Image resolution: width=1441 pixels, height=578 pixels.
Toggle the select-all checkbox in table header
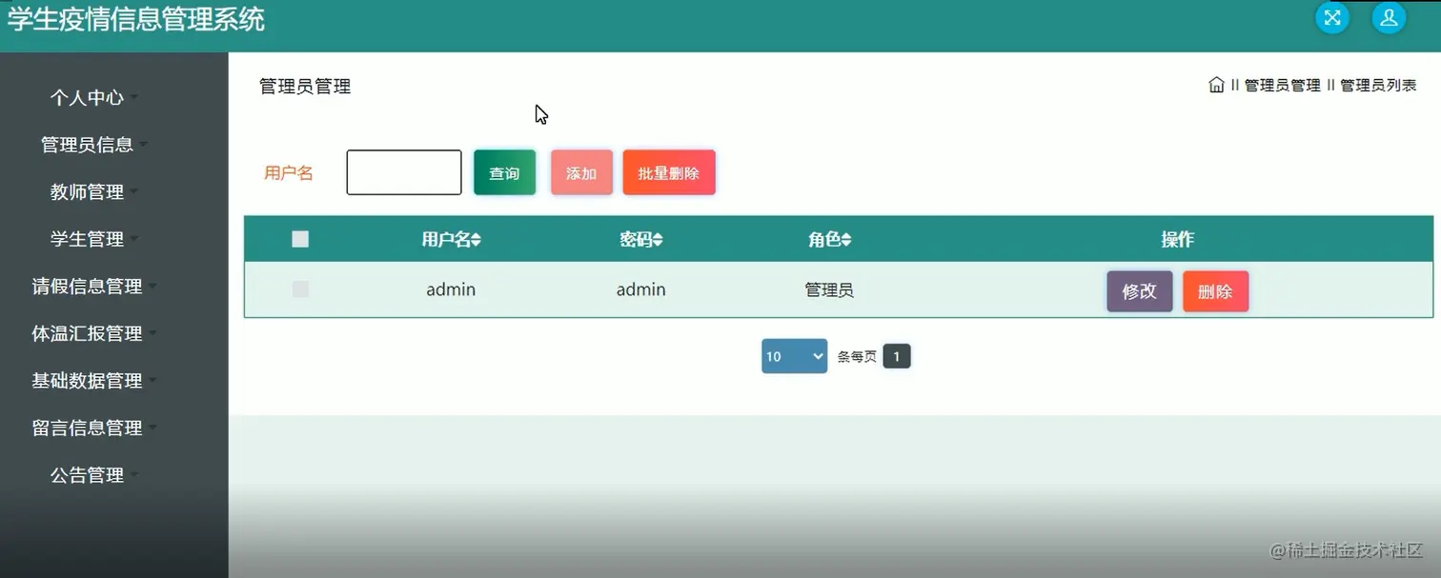click(x=300, y=239)
